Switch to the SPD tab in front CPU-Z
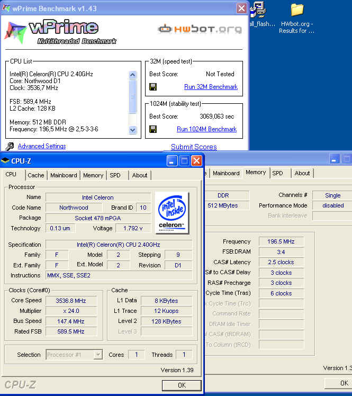The height and width of the screenshot is (396, 352). pos(115,175)
